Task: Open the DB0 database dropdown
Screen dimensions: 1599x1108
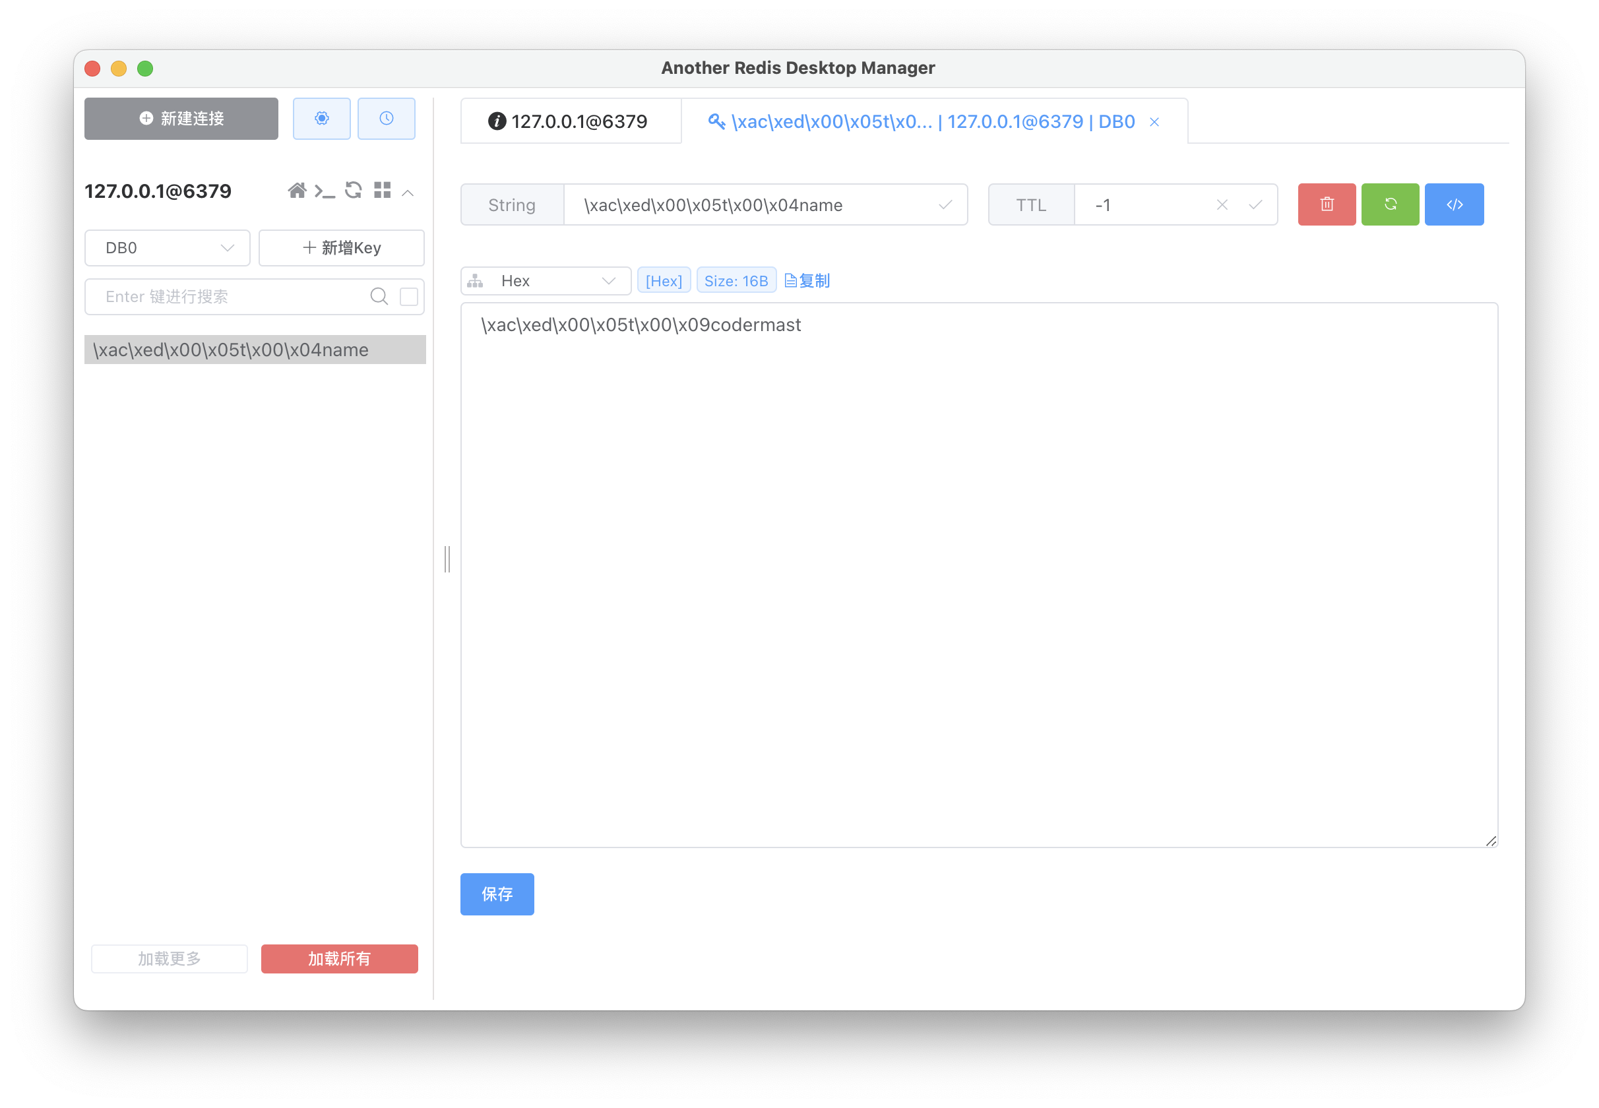Action: click(x=168, y=248)
